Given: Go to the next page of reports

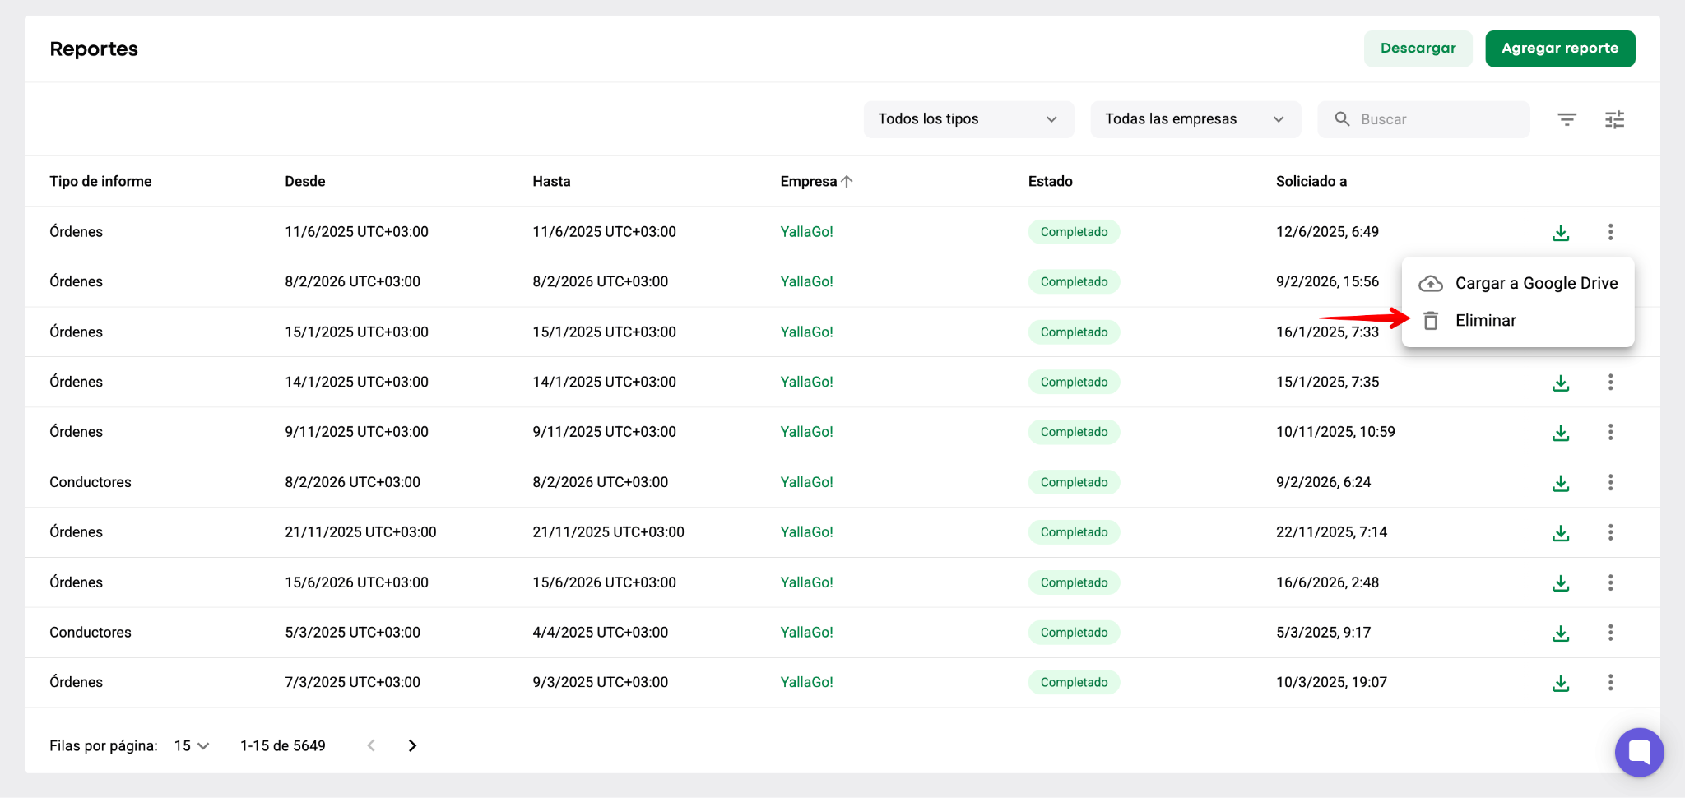Looking at the screenshot, I should pos(412,745).
